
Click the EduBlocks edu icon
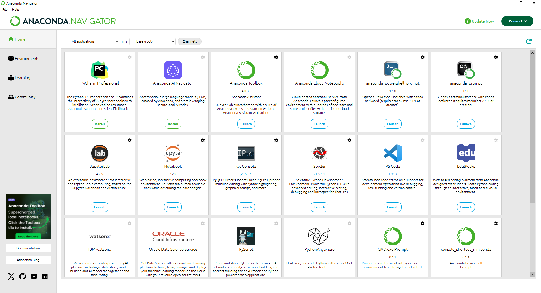(x=466, y=153)
